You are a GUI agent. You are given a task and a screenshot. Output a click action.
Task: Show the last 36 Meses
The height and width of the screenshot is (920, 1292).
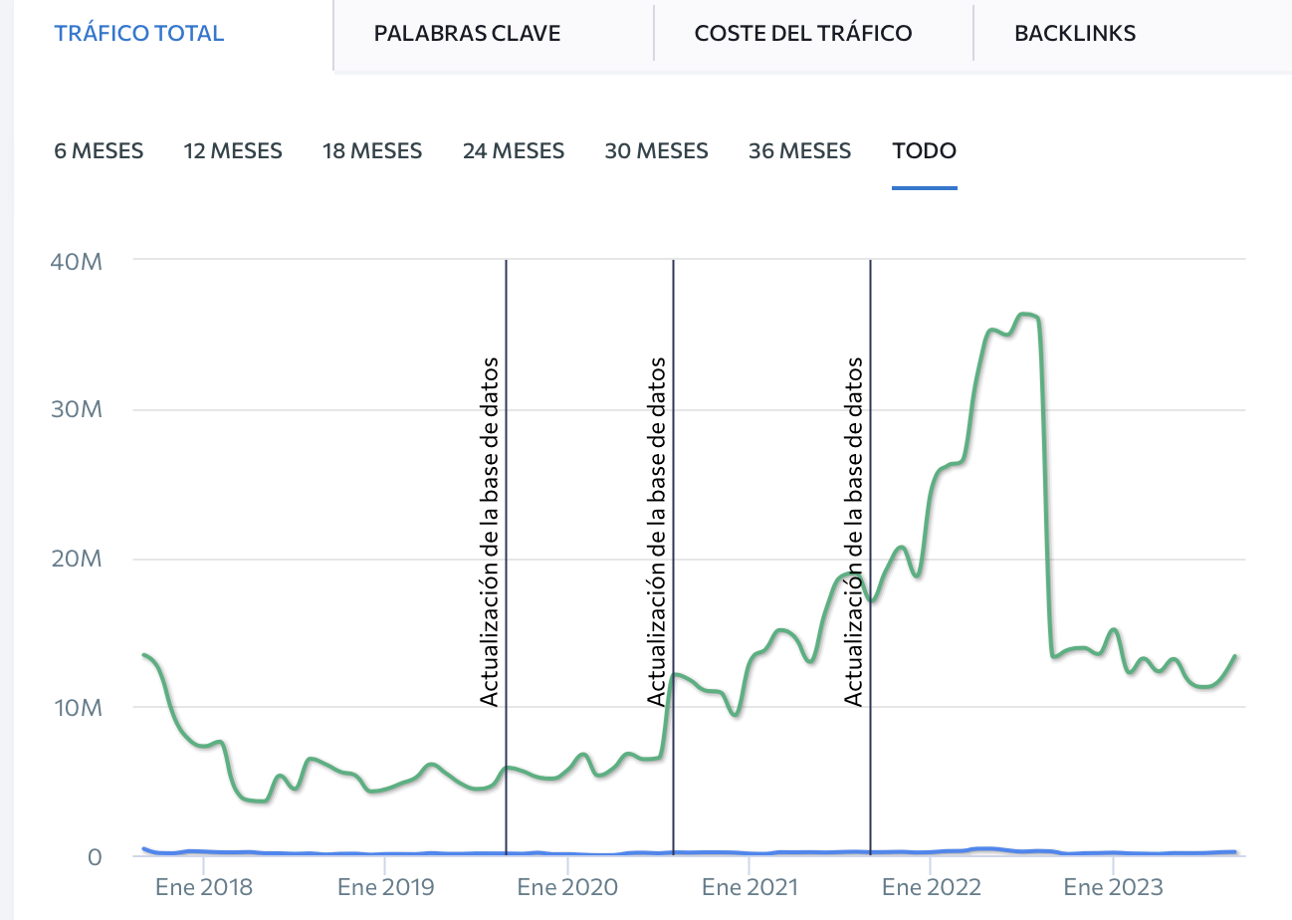pyautogui.click(x=799, y=151)
